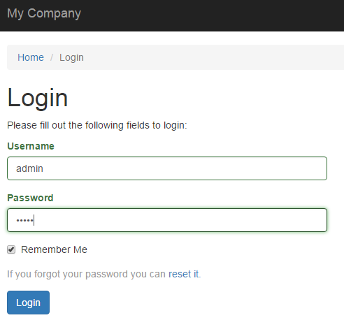Focus the Username field containing admin
This screenshot has width=344, height=327.
pyautogui.click(x=167, y=168)
